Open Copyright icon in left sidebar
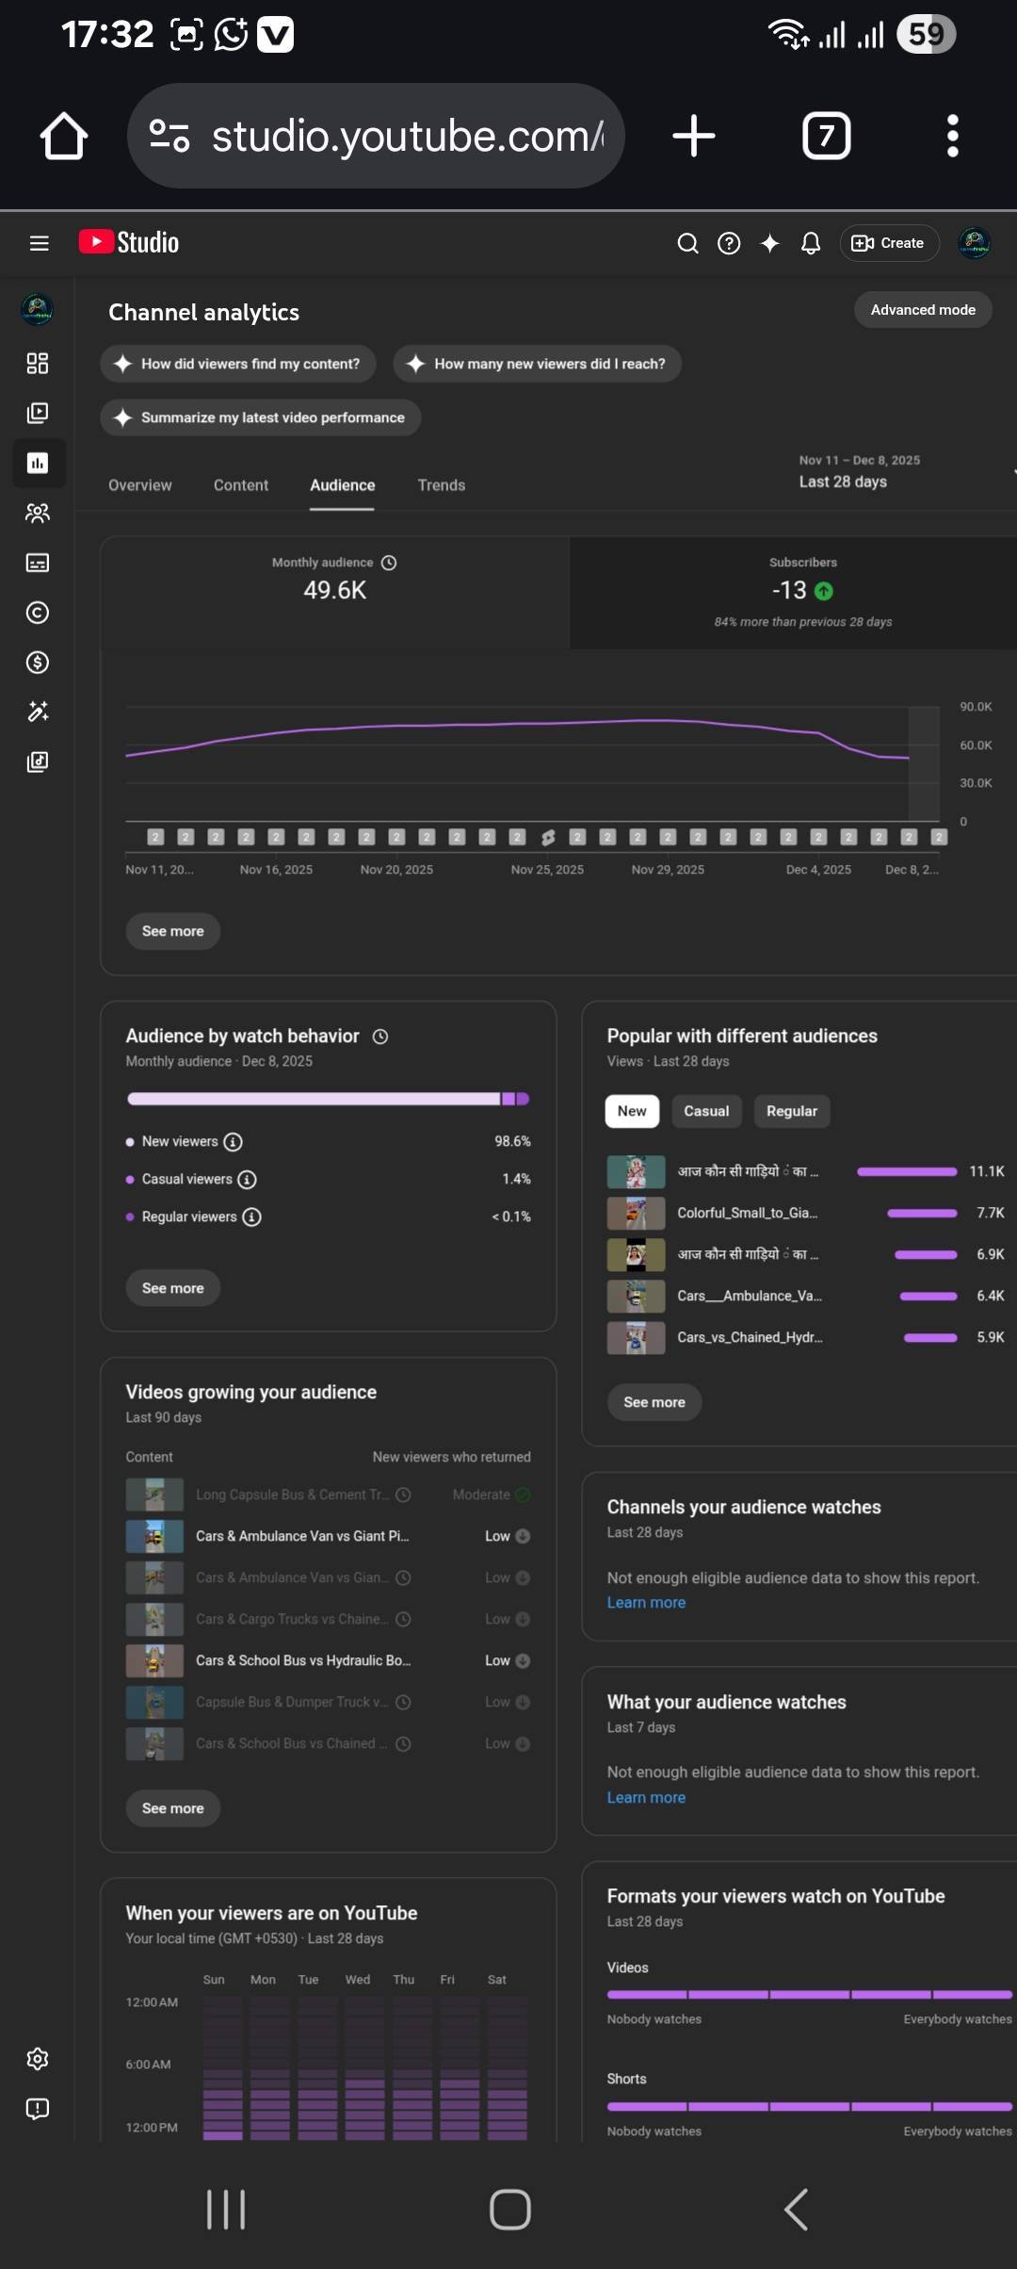Viewport: 1017px width, 2269px height. point(38,613)
